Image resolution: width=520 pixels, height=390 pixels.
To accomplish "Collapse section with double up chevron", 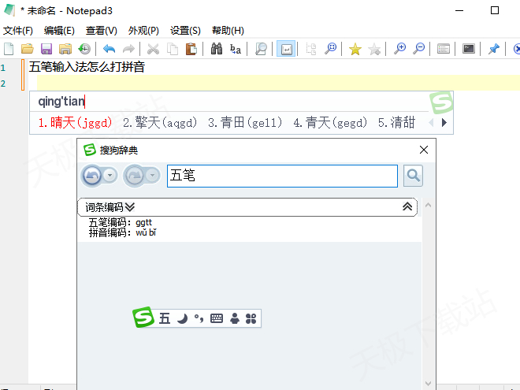I will click(407, 206).
